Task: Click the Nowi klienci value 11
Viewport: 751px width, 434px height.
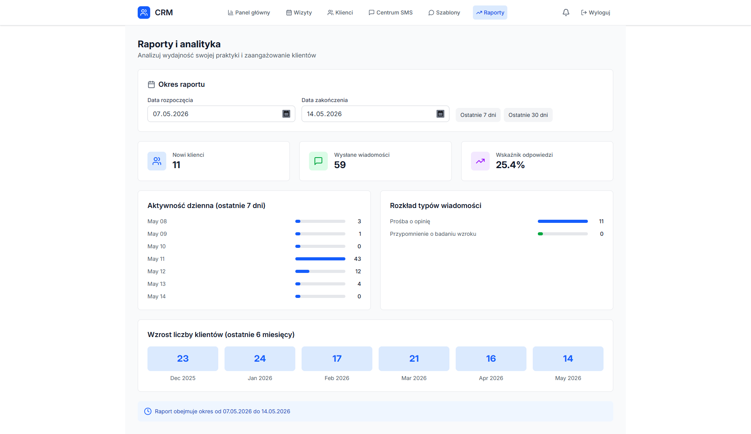Action: [x=176, y=165]
